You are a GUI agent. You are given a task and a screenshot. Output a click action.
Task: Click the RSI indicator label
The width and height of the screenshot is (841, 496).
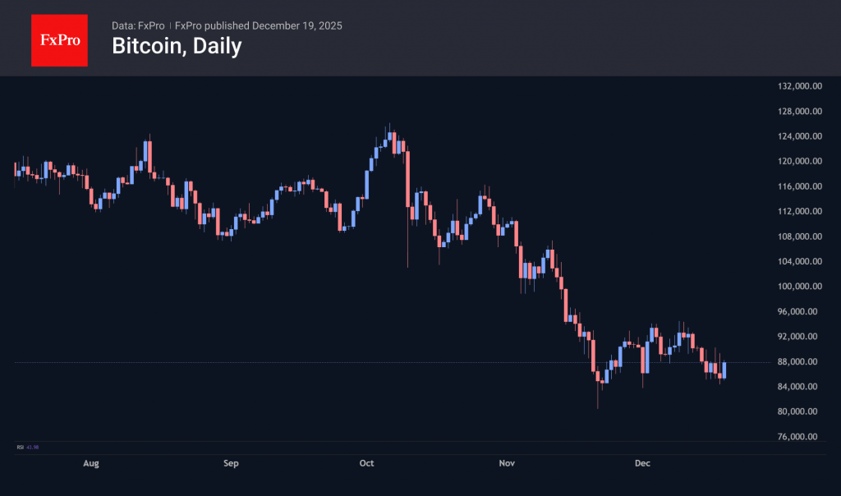(x=20, y=447)
